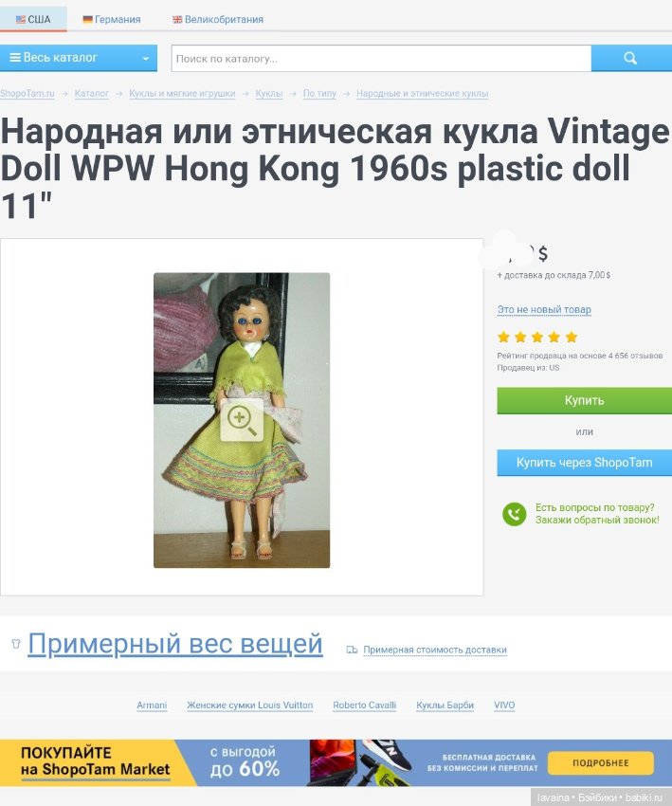Expand the Весь каталог dropdown arrow
The width and height of the screenshot is (672, 806).
click(x=146, y=58)
